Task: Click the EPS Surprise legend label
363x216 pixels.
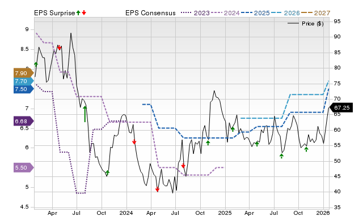Action: coord(54,13)
